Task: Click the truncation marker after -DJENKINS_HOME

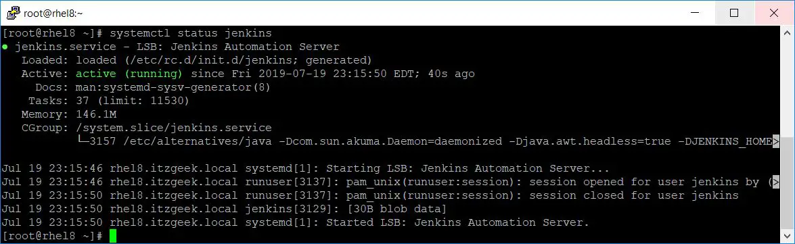Action: 776,141
